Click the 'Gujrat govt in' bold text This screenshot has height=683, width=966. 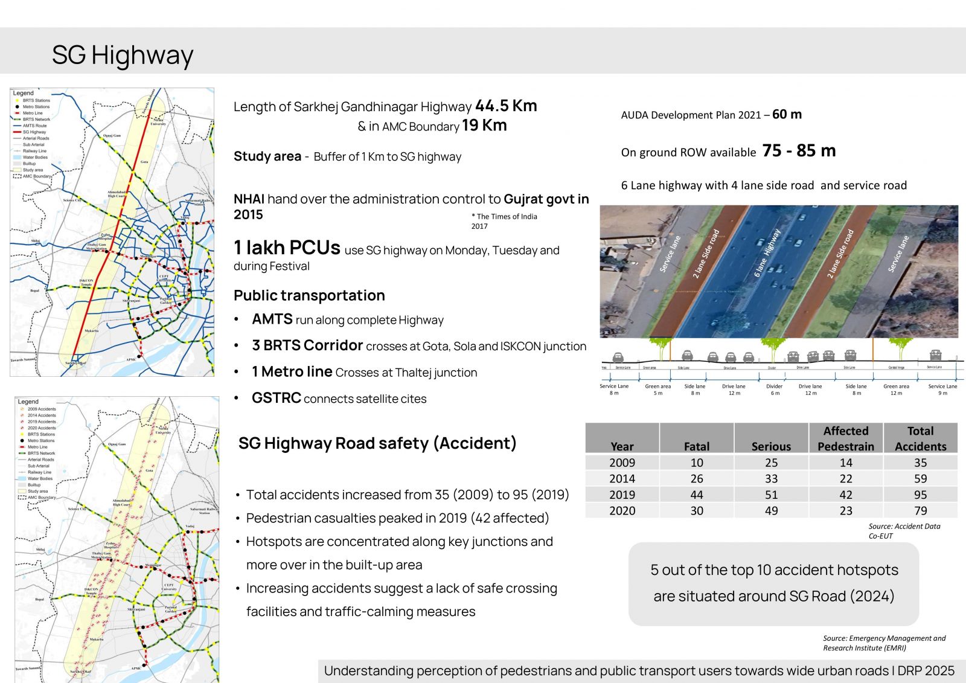(546, 199)
